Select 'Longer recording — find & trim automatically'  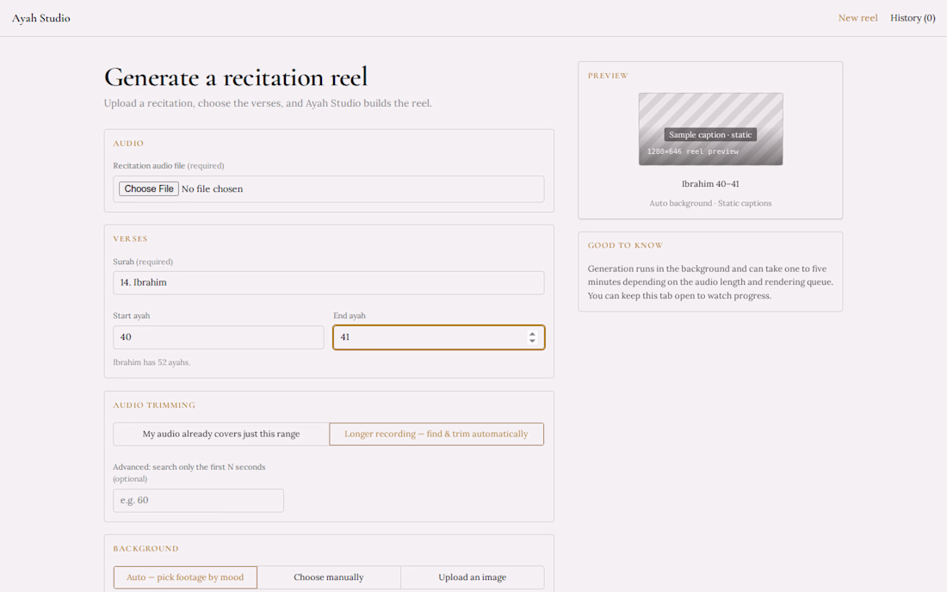pos(436,434)
